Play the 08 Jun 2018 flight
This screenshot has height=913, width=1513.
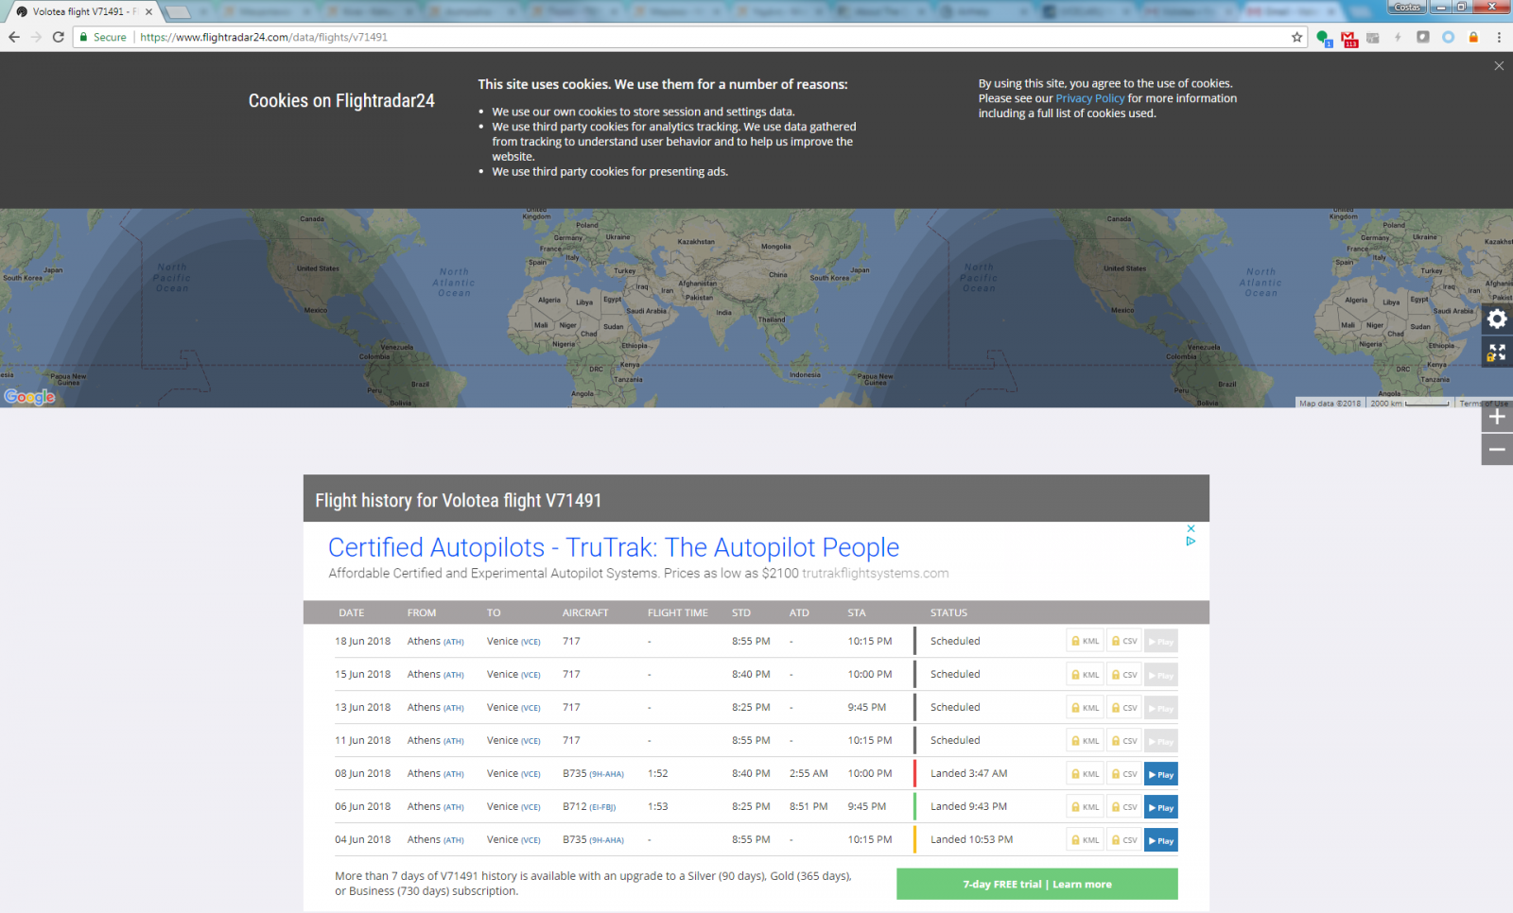click(x=1161, y=774)
